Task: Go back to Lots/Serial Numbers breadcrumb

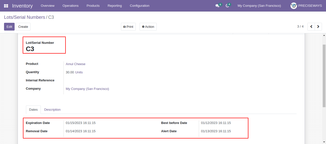Action: click(24, 17)
